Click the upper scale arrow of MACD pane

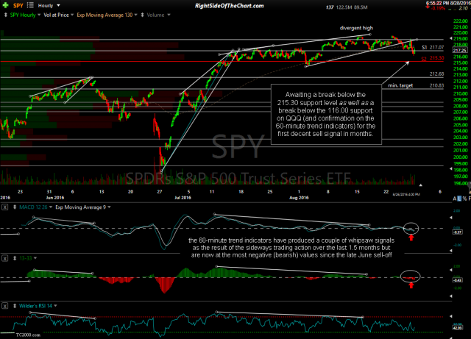coord(450,218)
